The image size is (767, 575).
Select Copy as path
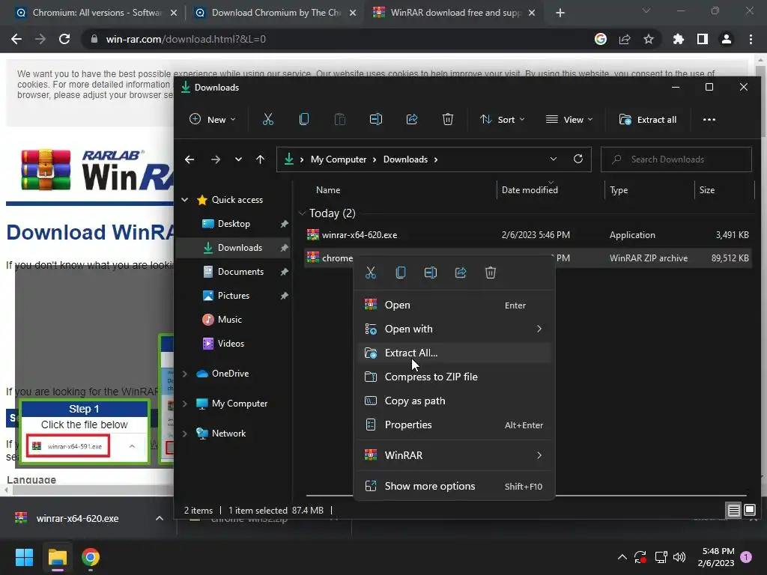point(455,401)
